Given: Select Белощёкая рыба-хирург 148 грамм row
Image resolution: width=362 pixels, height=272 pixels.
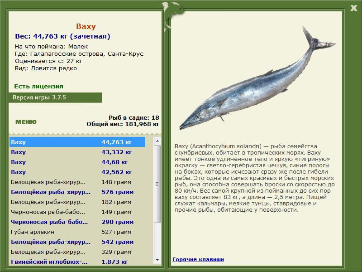Looking at the screenshot, I should (x=77, y=182).
